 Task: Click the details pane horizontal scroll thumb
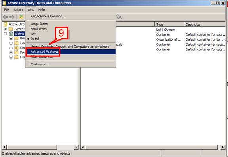pyautogui.click(x=151, y=147)
